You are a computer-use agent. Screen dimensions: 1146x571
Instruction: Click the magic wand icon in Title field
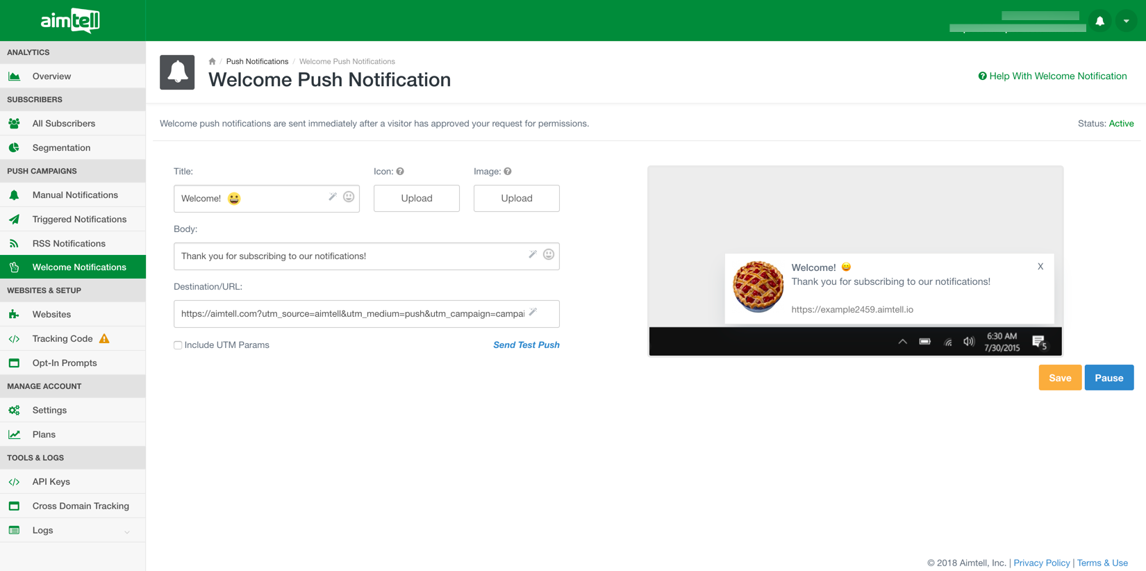click(333, 197)
